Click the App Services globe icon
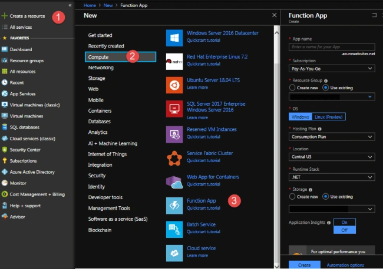The image size is (383, 269). click(x=4, y=94)
